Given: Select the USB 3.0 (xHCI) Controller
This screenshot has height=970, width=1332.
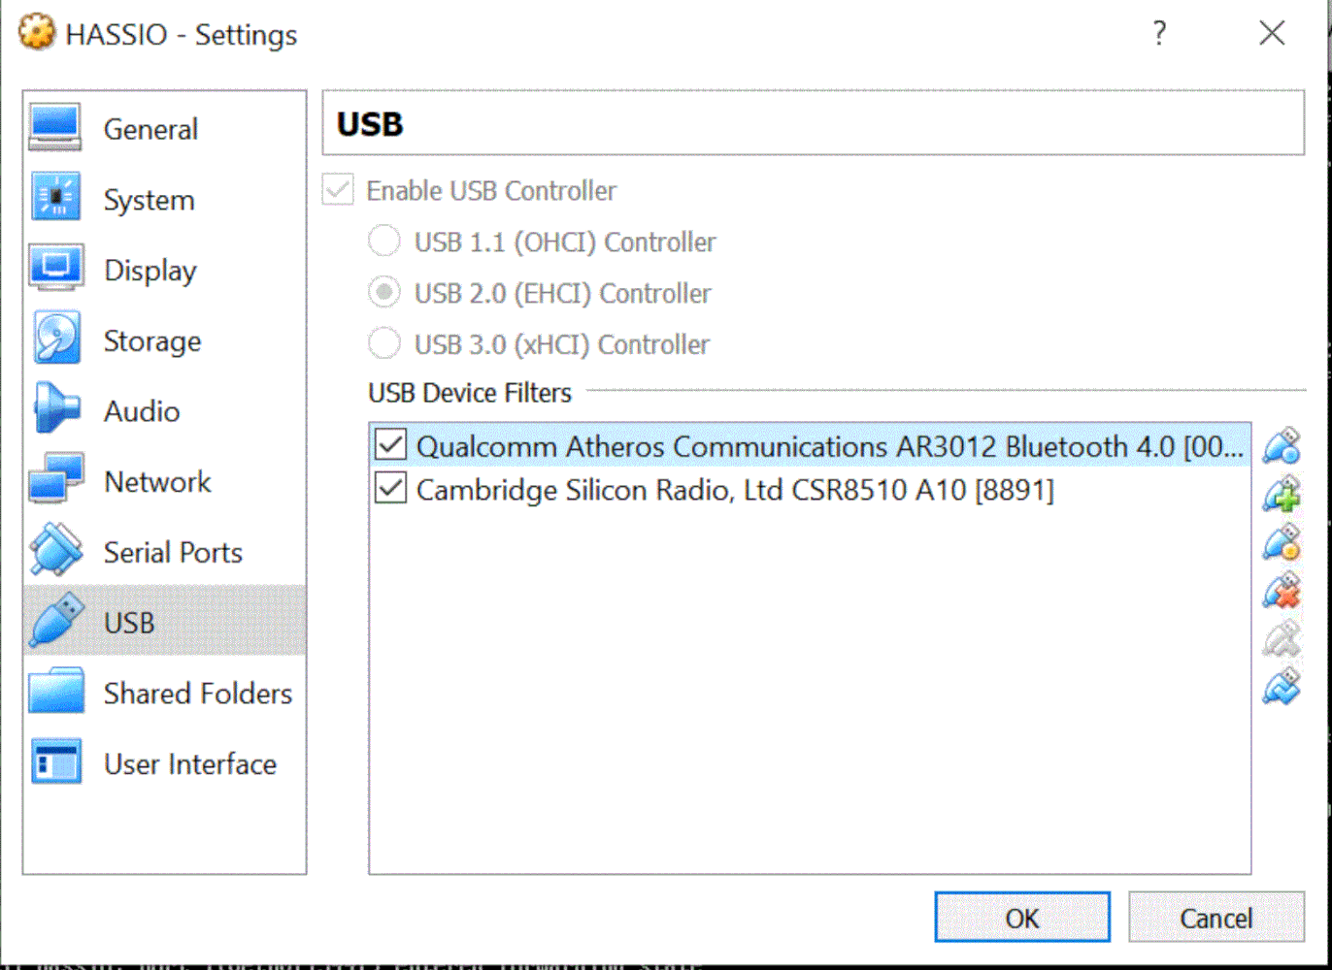Looking at the screenshot, I should [383, 343].
